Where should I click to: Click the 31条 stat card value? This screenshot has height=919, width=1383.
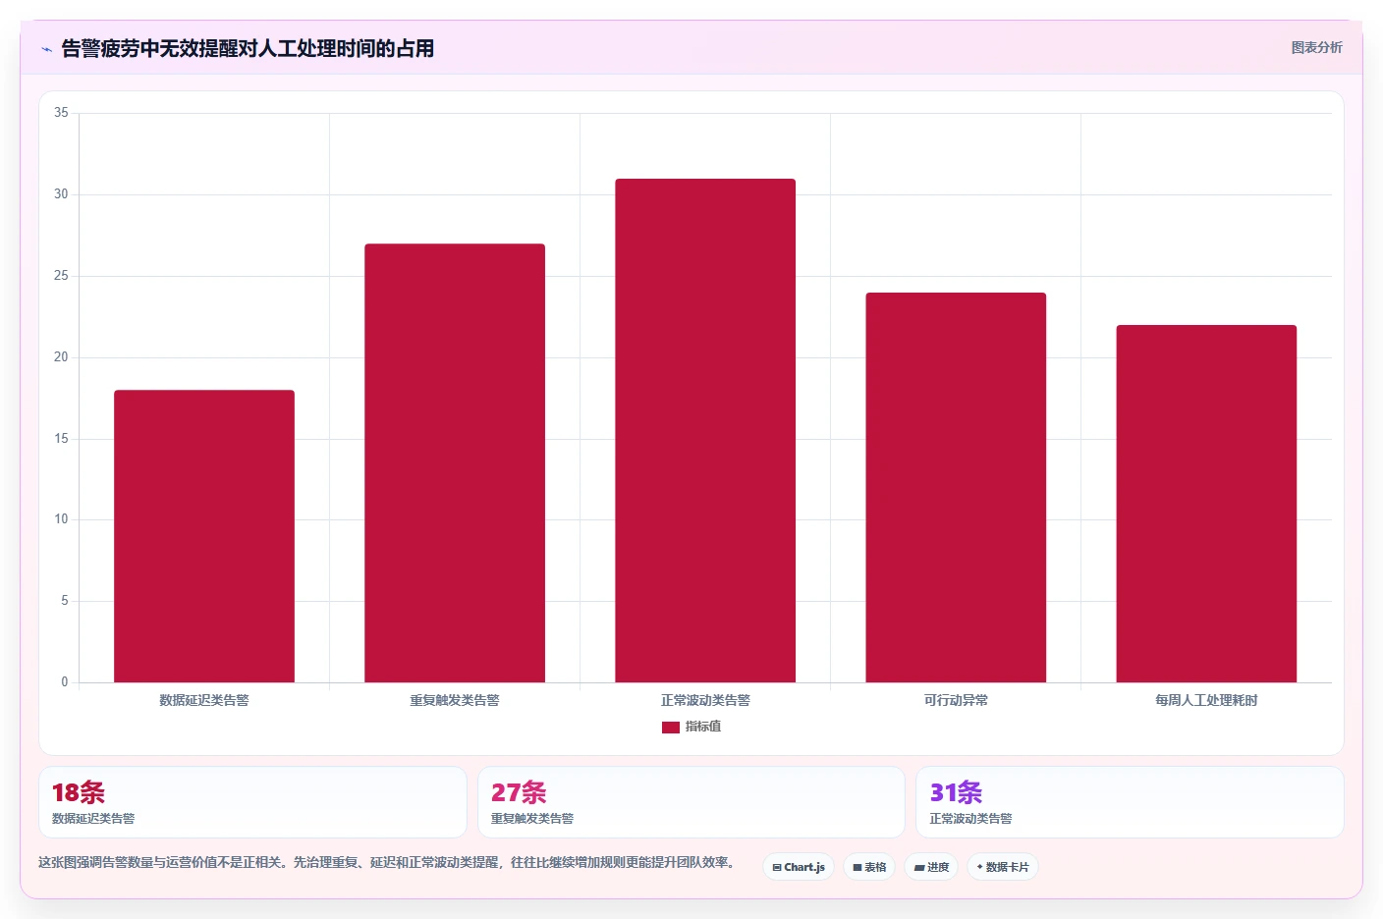pos(956,792)
